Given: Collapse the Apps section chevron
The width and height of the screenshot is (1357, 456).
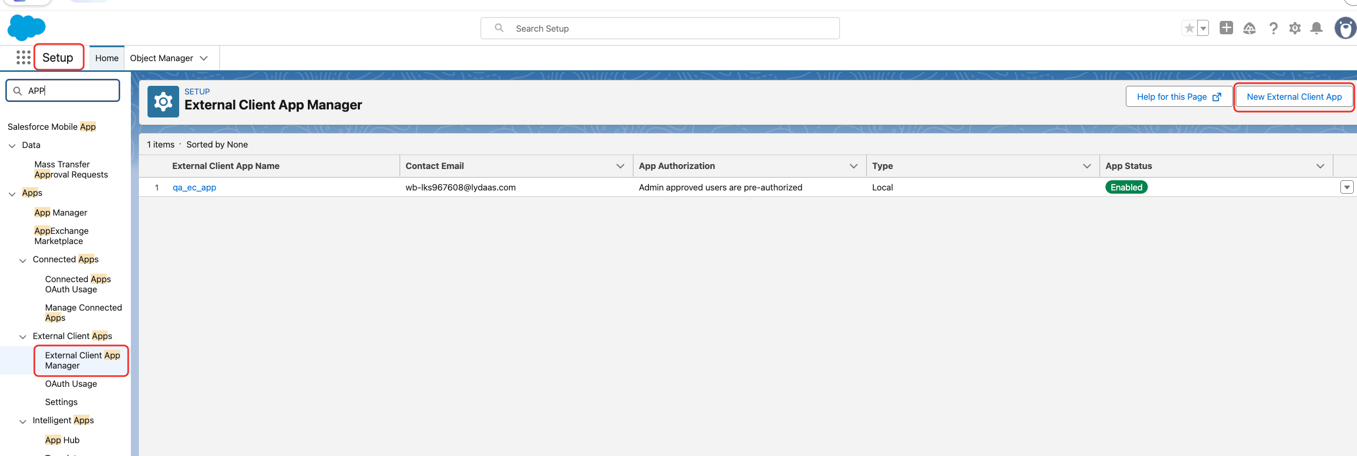Looking at the screenshot, I should 12,194.
